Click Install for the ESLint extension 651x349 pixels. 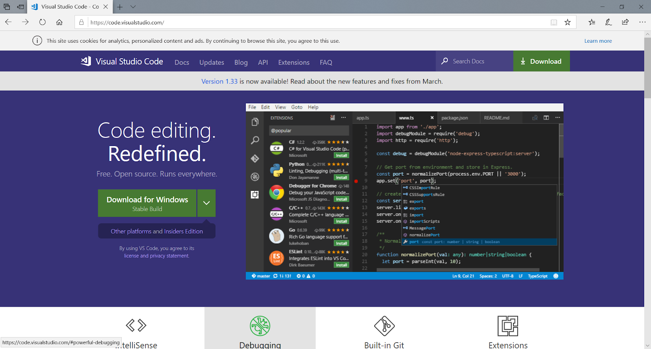click(x=341, y=265)
